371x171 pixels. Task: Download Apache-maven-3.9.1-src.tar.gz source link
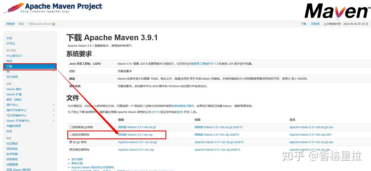click(x=138, y=142)
